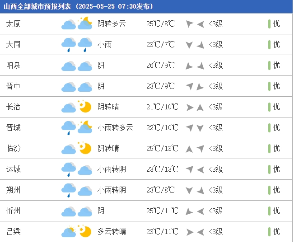This screenshot has height=244, width=294.
Task: Click 吕梁 second wind direction arrow
Action: (x=201, y=232)
